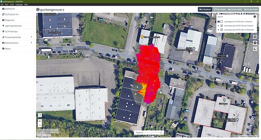This screenshot has width=261, height=140.
Task: Click the gurkengewuerz-9739-Color (Cameras) layer name
Action: pyautogui.click(x=238, y=22)
